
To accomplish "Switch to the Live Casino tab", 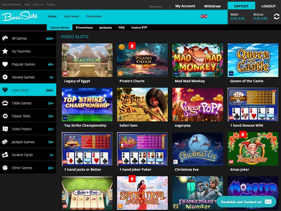I will [x=71, y=16].
